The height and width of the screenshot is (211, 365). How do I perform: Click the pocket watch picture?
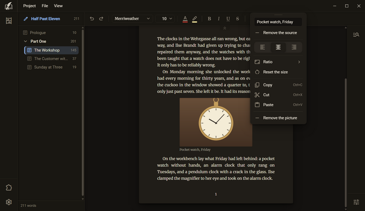[216, 122]
